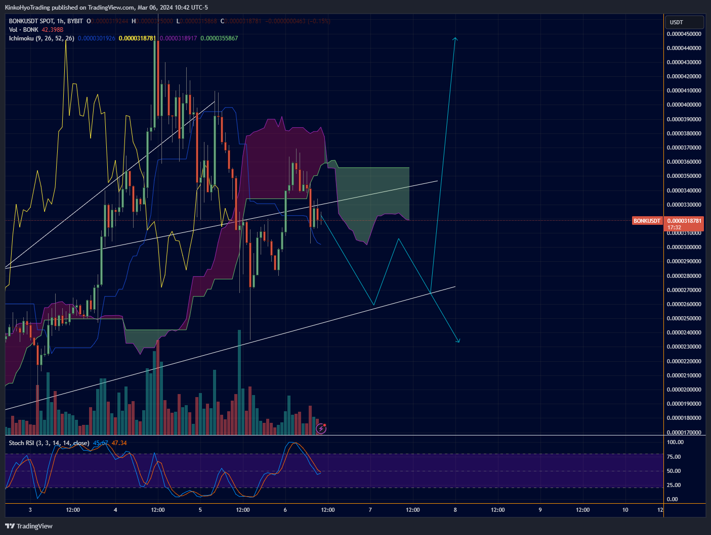
Task: Click the BONKUSDT SPOT, 1h, BYBIT symbol legend
Action: 46,21
